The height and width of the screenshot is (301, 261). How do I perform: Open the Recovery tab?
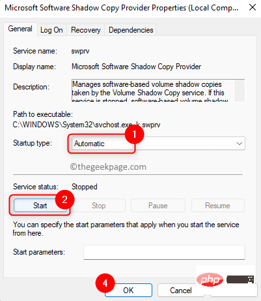click(86, 30)
